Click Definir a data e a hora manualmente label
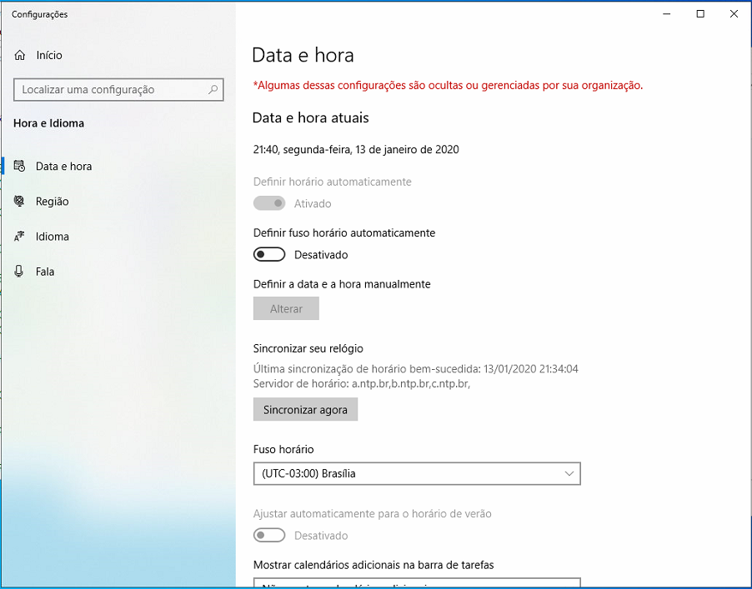The image size is (752, 589). (342, 284)
